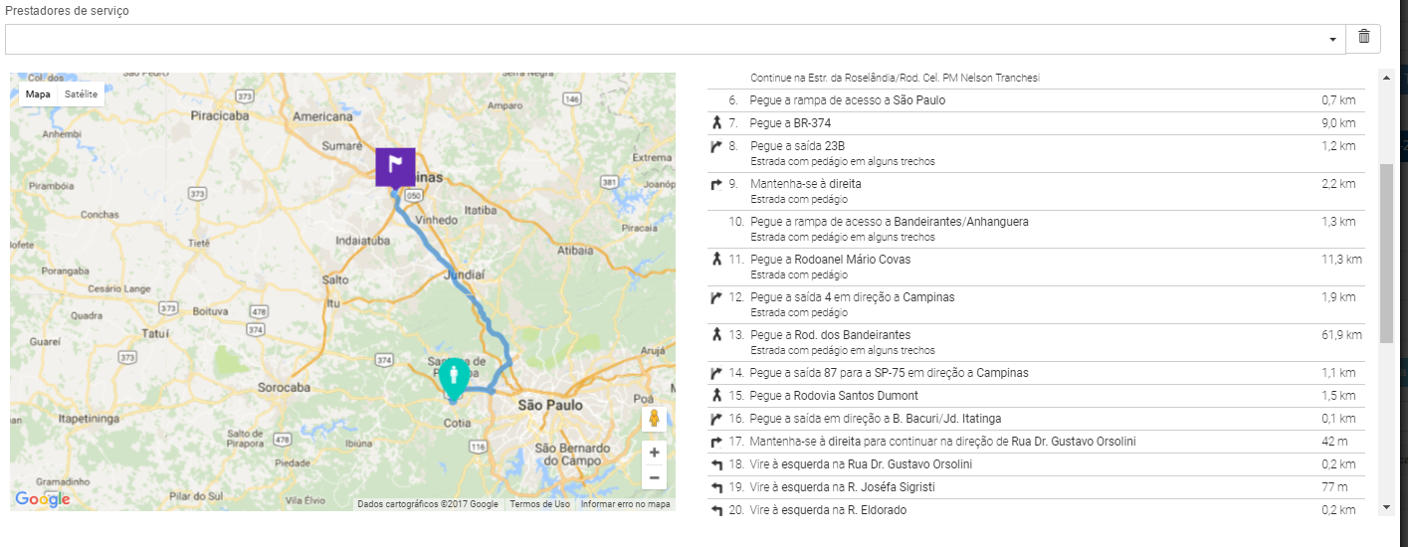This screenshot has height=547, width=1408.
Task: Open the Street View pegman icon
Action: pyautogui.click(x=654, y=418)
